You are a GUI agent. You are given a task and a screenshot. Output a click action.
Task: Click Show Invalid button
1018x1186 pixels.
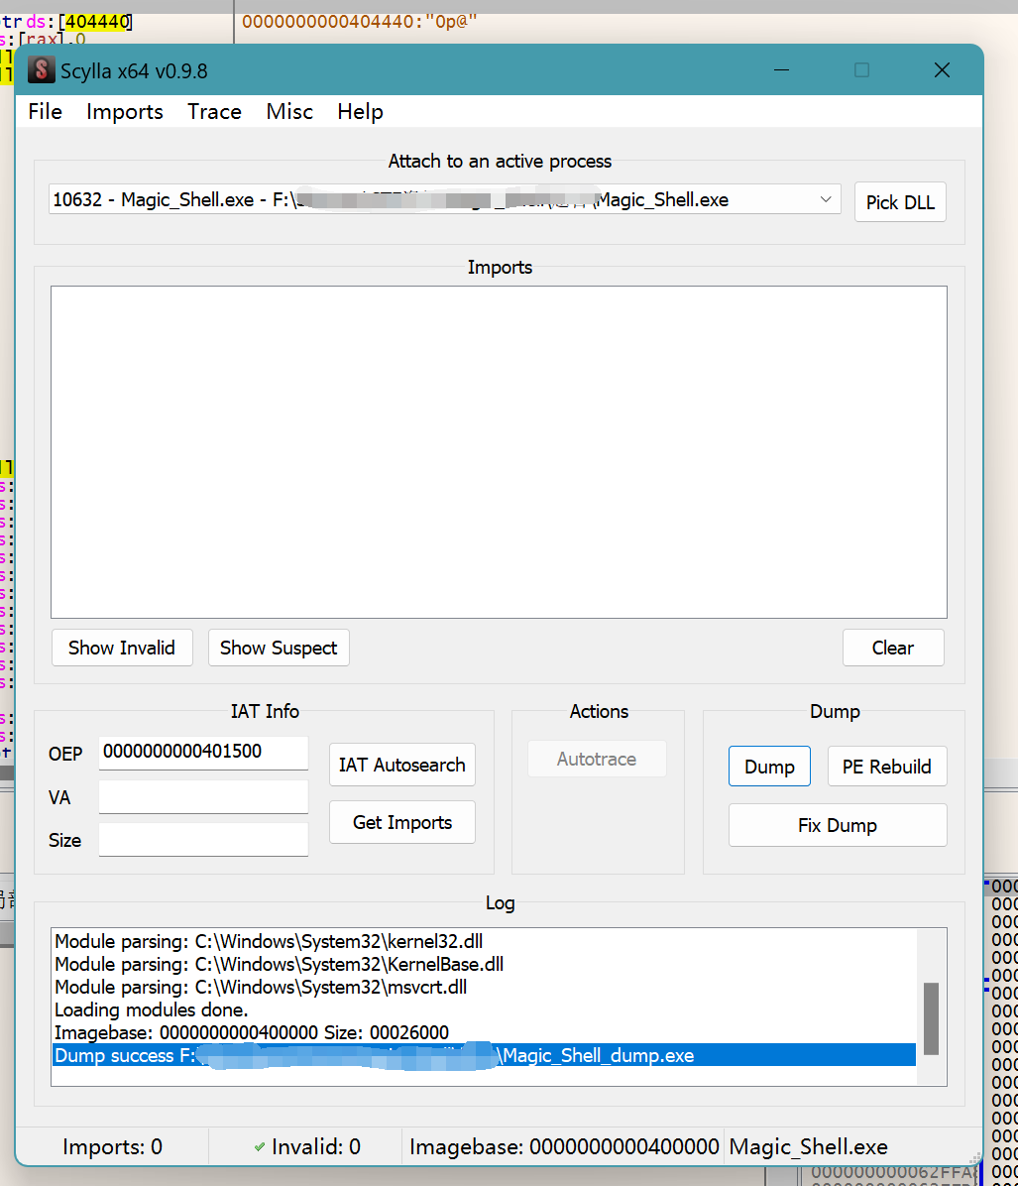[122, 648]
